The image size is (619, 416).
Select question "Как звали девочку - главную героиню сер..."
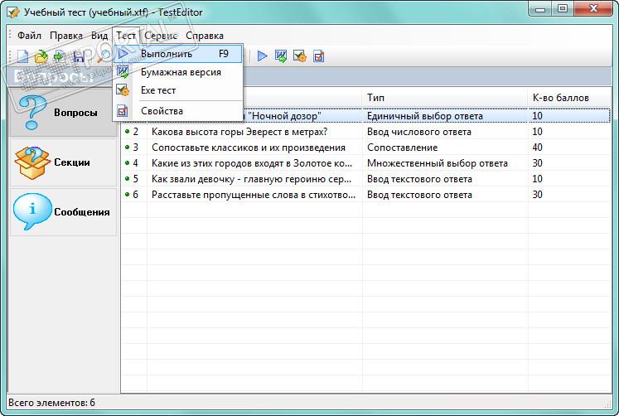click(251, 179)
